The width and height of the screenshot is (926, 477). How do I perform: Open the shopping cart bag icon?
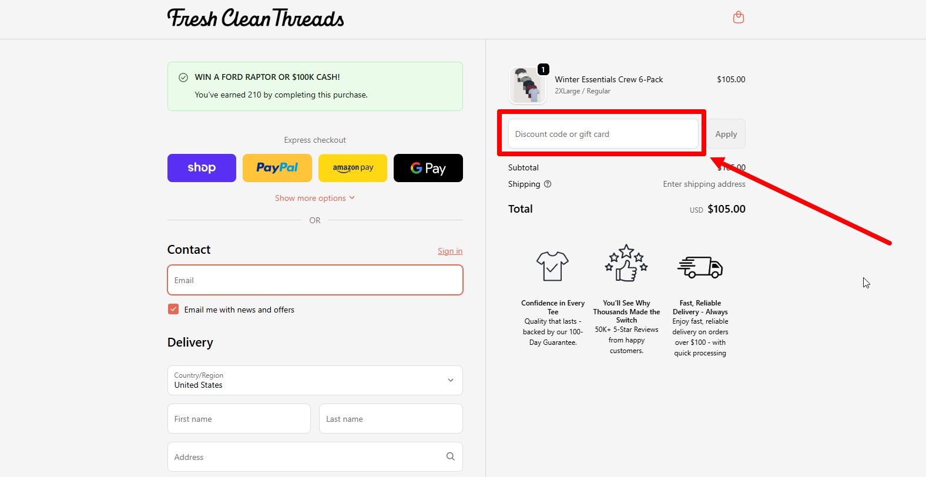[738, 17]
